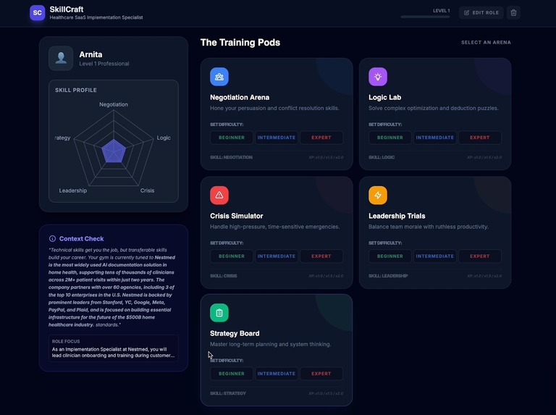Click The Training Pods heading
The width and height of the screenshot is (556, 415).
240,43
